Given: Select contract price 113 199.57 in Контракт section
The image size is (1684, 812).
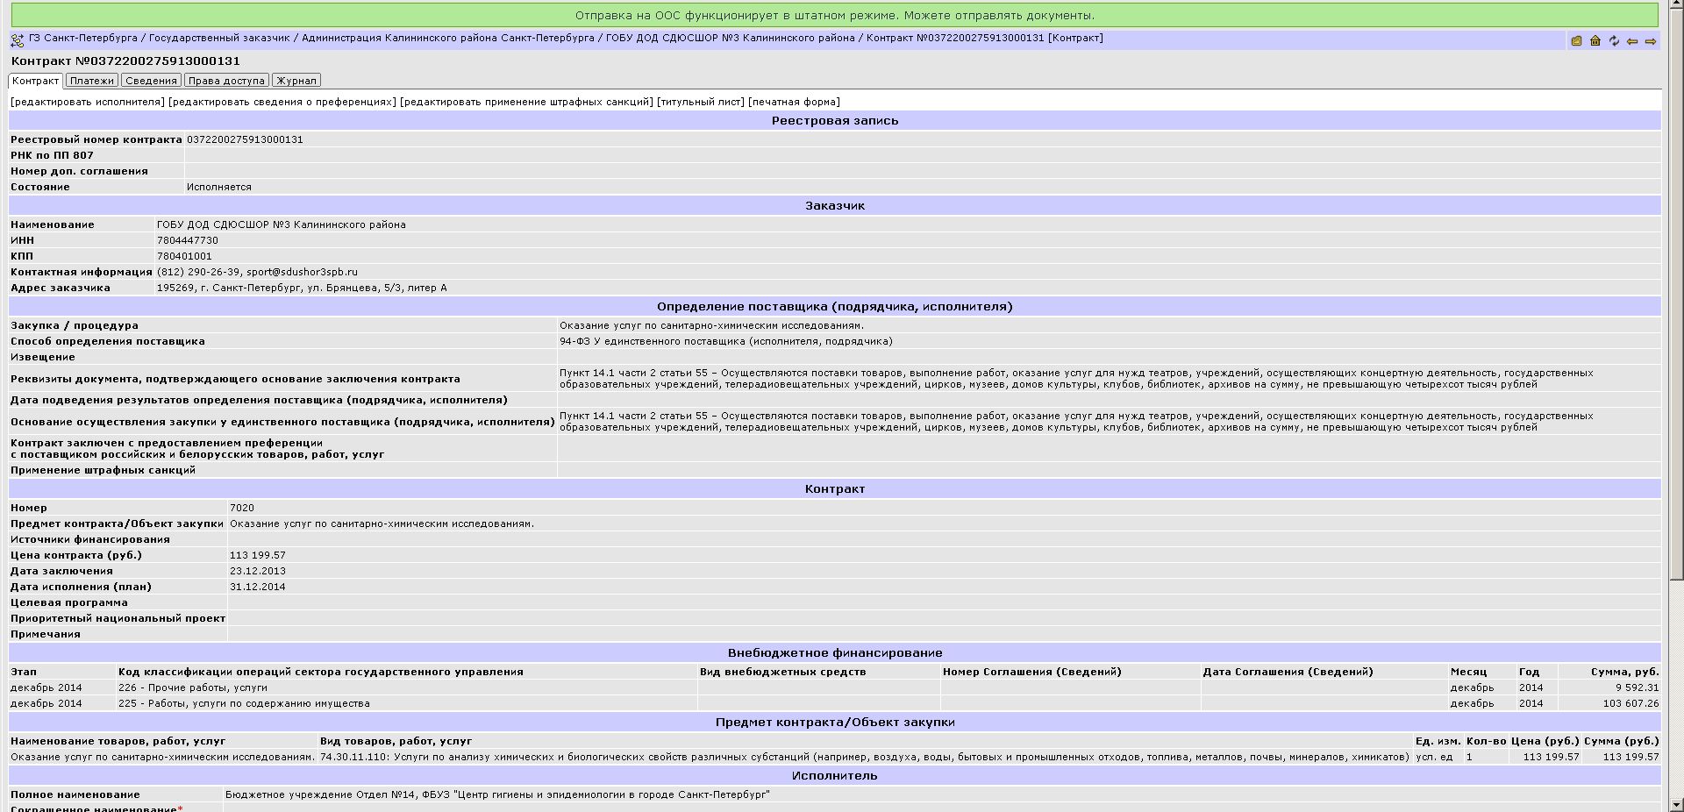Looking at the screenshot, I should point(258,555).
